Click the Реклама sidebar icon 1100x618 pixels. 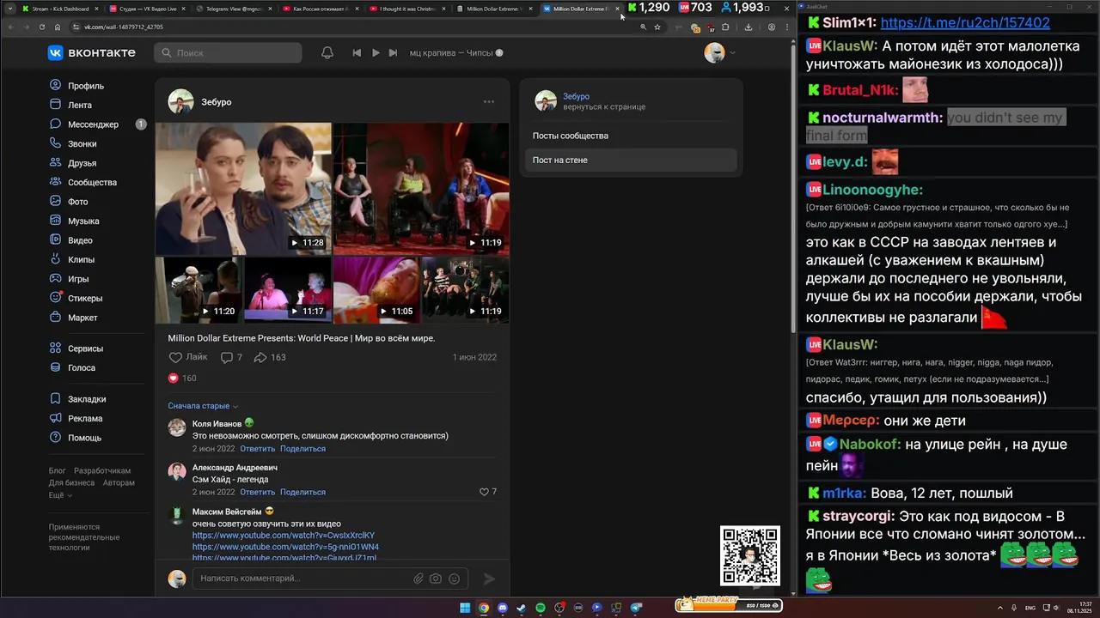coord(56,418)
